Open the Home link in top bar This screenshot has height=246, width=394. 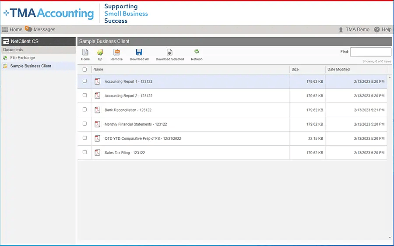[16, 30]
